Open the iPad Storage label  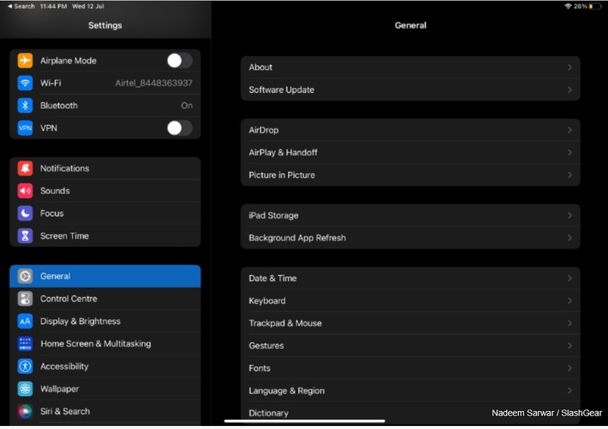(x=274, y=215)
